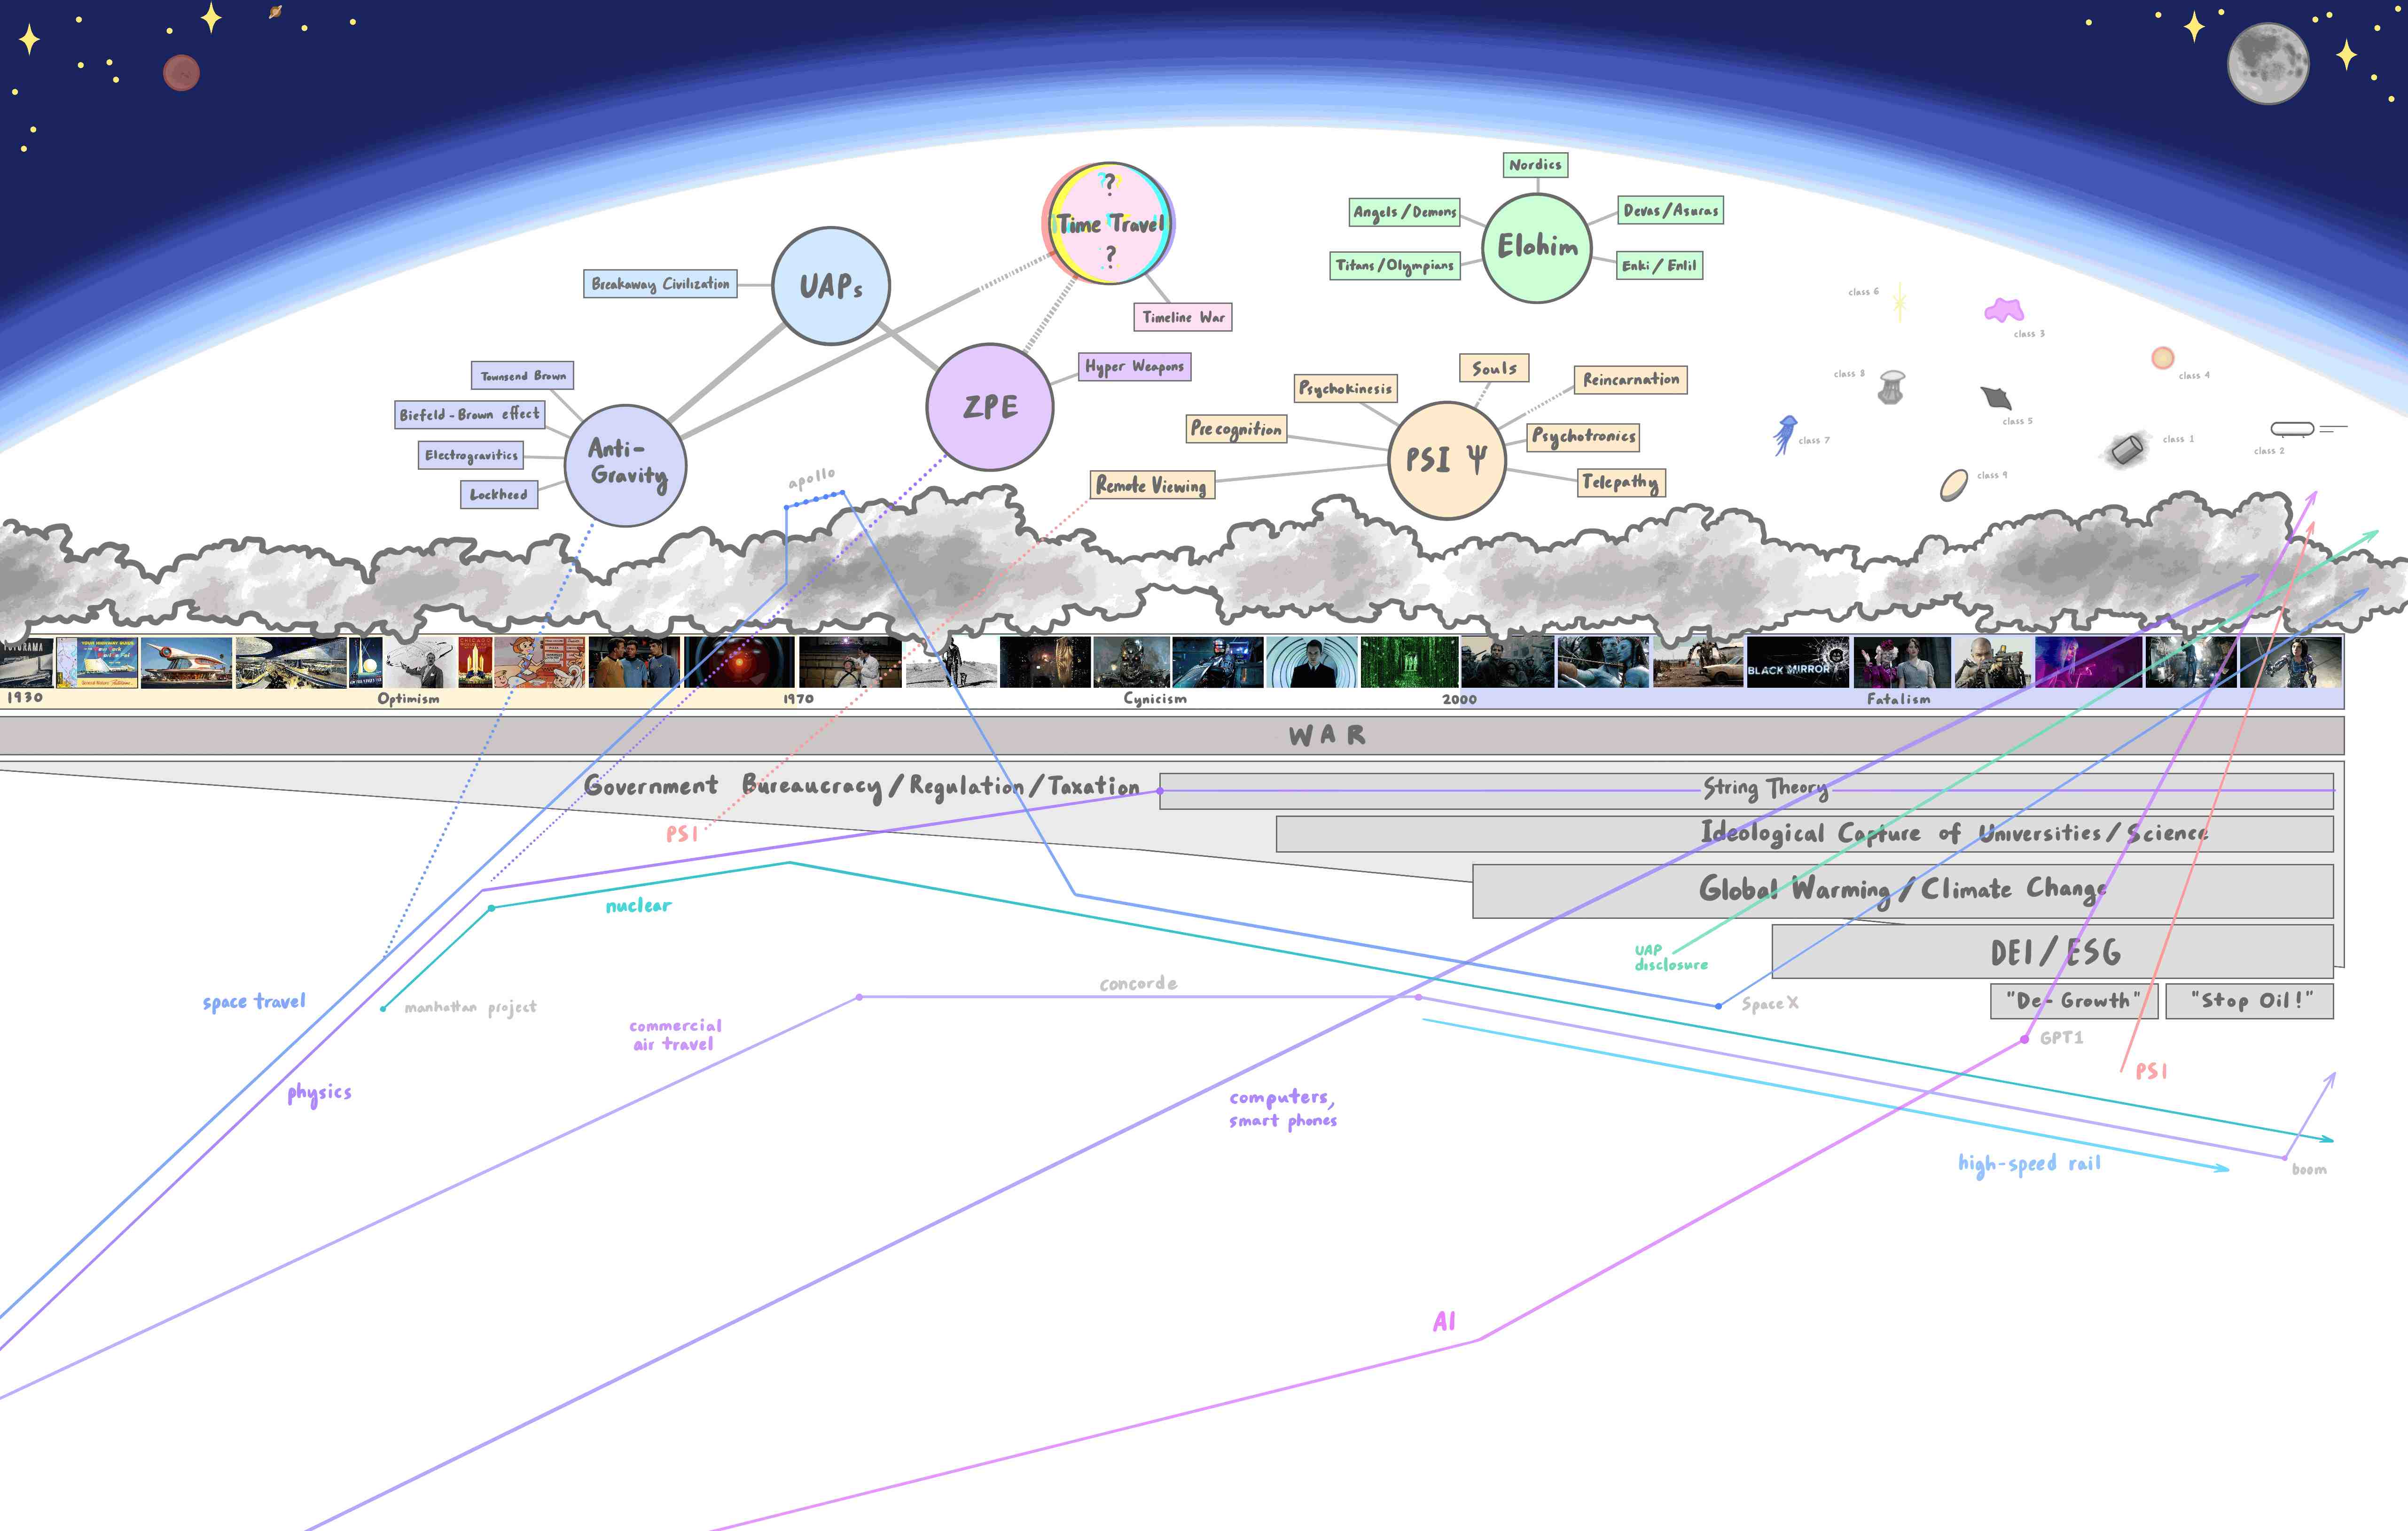Select the white tic-tac class 2 UAP icon

[x=2293, y=429]
